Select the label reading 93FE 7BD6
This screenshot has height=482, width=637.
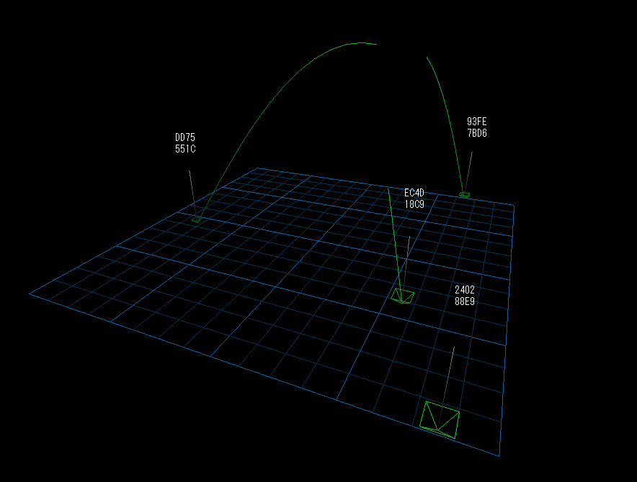(x=477, y=127)
